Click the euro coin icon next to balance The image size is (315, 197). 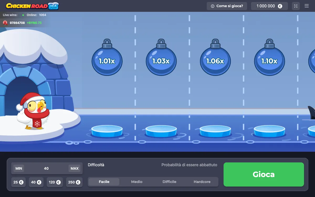pos(280,6)
